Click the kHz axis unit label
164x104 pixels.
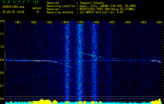(x=2, y=21)
